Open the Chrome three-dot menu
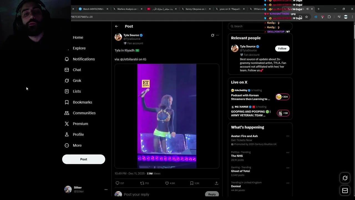Image resolution: width=355 pixels, height=200 pixels. (x=352, y=17)
